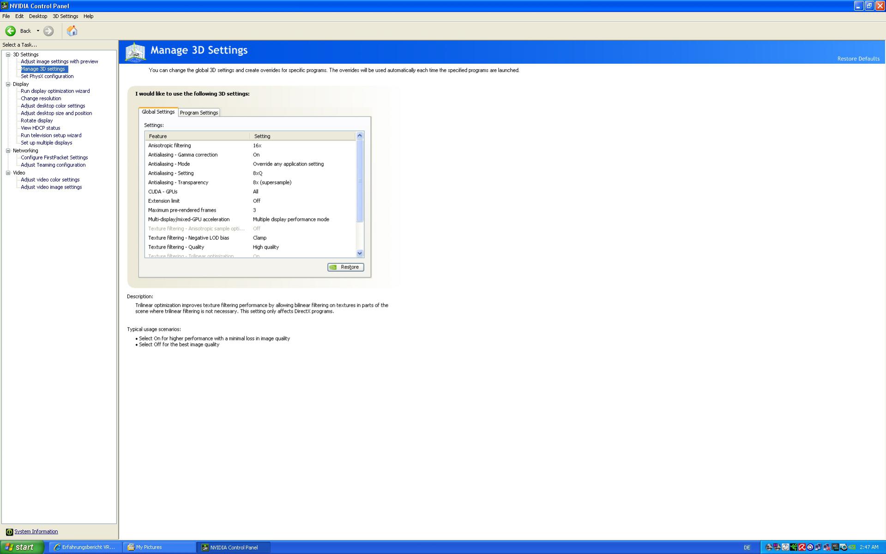Click the Feature column header

pyautogui.click(x=198, y=136)
